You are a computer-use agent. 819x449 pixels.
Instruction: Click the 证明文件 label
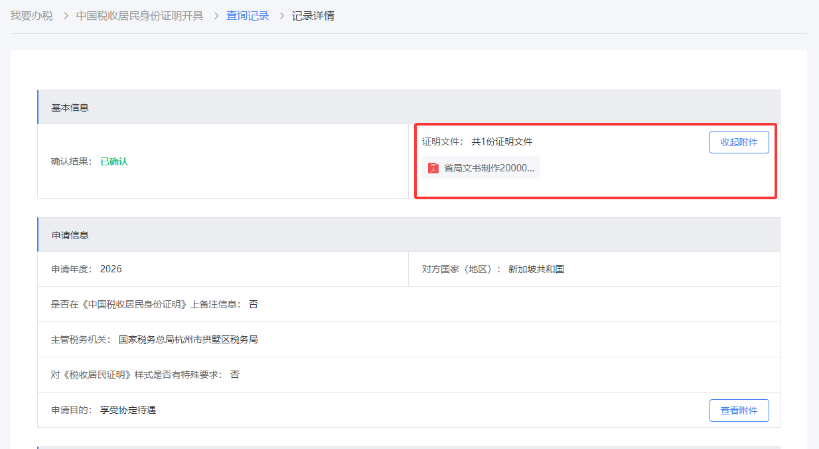tap(439, 141)
